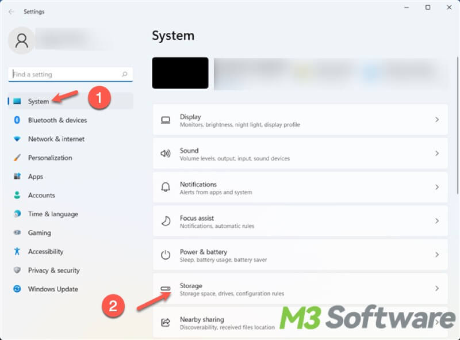Click the Accessibility figure icon
This screenshot has height=340, width=460.
(x=17, y=251)
